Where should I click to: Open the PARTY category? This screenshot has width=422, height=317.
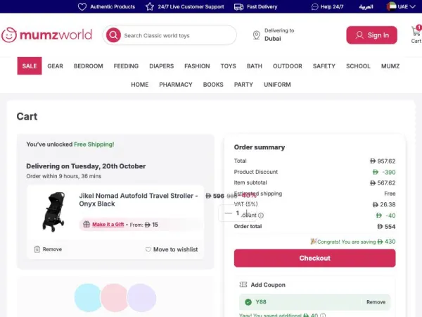[243, 85]
